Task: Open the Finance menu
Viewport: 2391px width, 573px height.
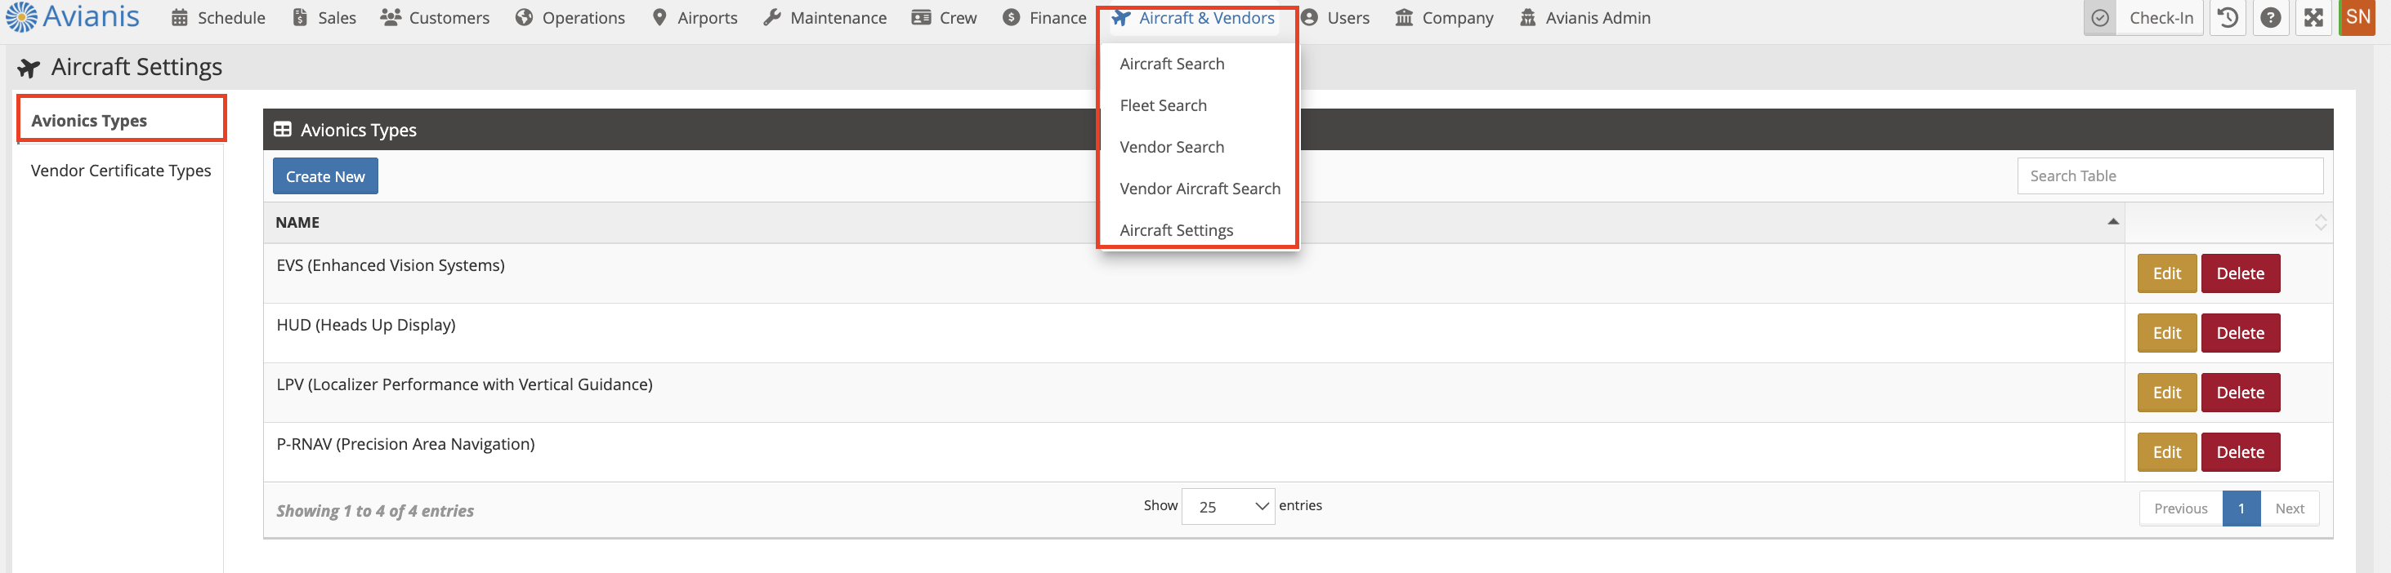Action: [1044, 18]
